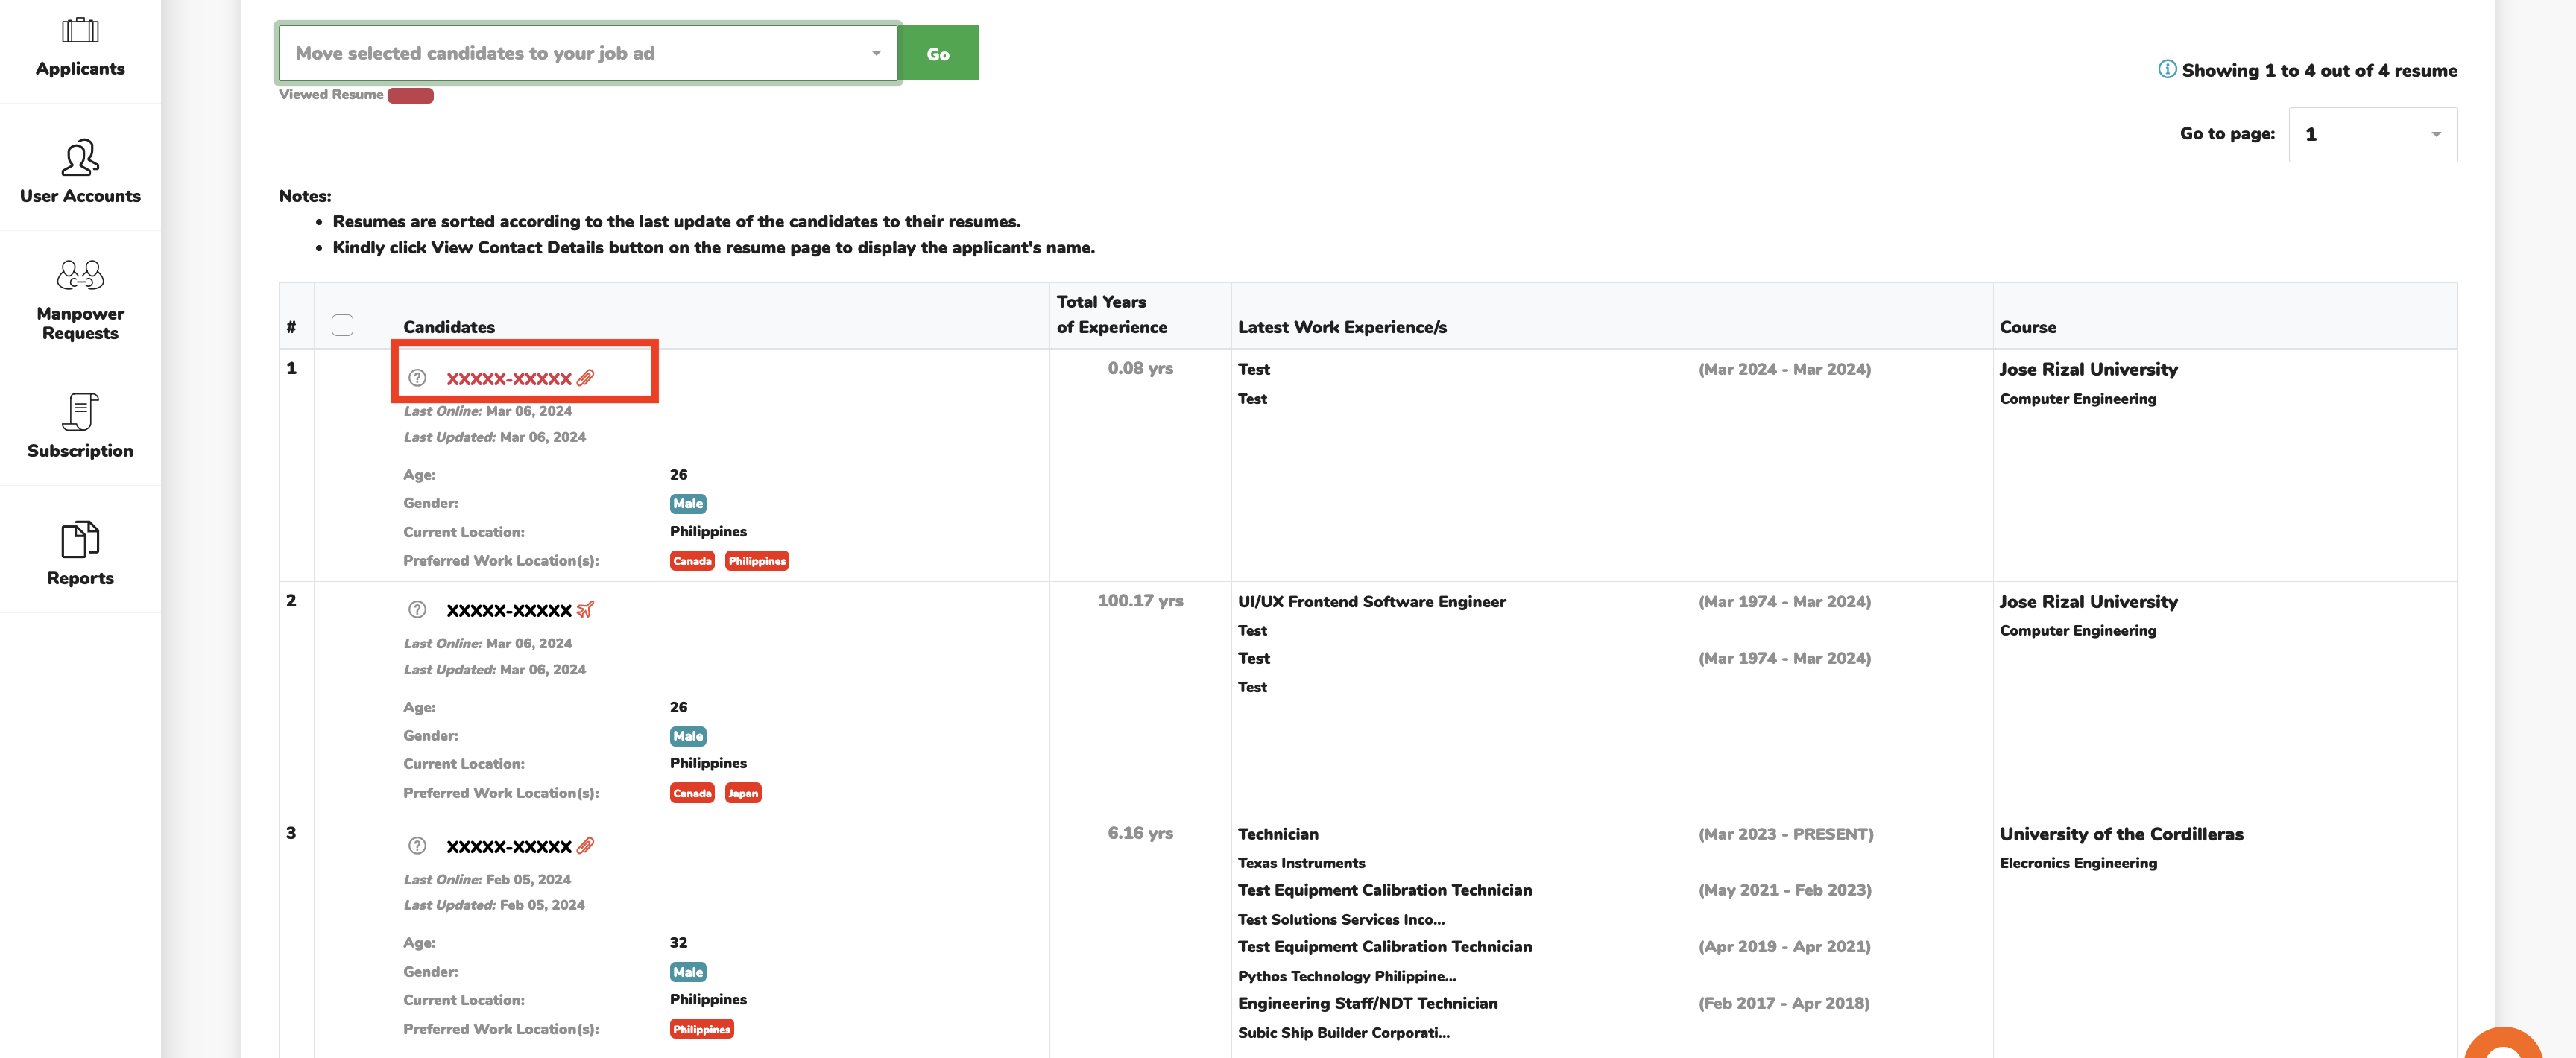Click paperclip icon on third candidate
This screenshot has width=2576, height=1058.
(586, 846)
